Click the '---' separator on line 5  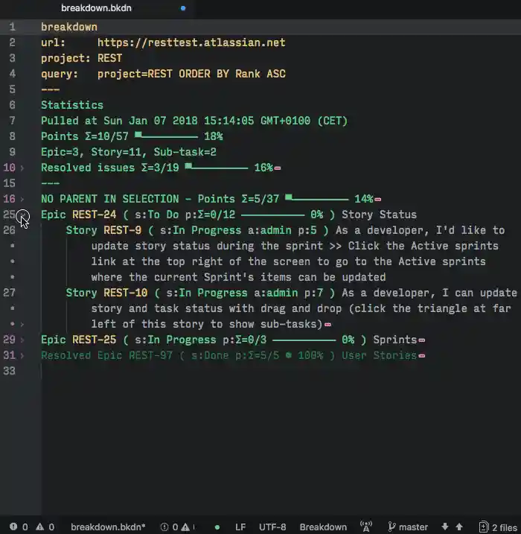pyautogui.click(x=51, y=89)
